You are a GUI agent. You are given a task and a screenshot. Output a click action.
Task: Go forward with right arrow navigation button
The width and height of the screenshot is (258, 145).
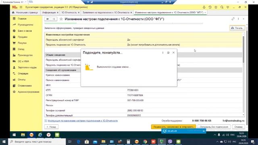pos(54,19)
